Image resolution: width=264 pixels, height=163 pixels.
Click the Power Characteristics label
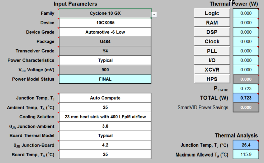[31, 60]
